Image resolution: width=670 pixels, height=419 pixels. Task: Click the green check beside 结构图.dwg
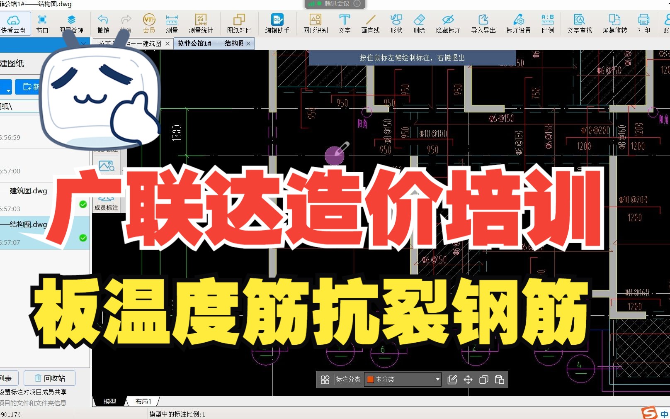(83, 238)
